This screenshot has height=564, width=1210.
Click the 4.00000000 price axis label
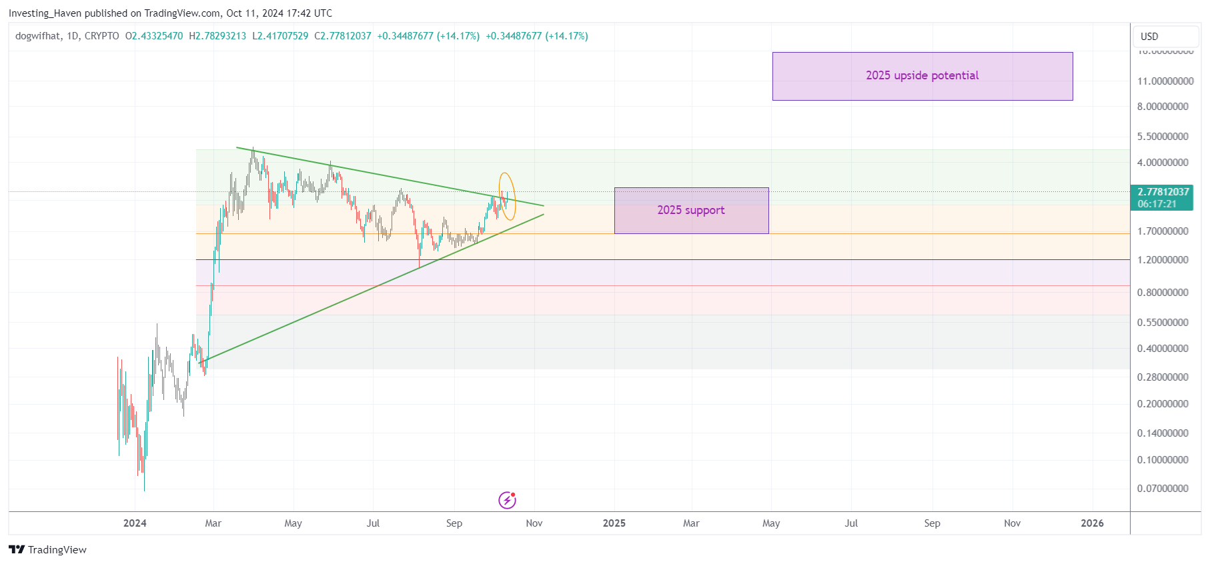[1163, 163]
